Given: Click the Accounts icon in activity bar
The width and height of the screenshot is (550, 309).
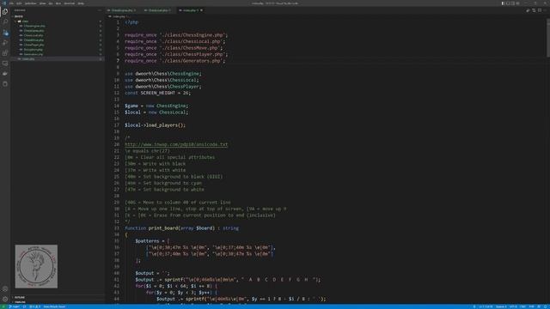Looking at the screenshot, I should (5, 289).
